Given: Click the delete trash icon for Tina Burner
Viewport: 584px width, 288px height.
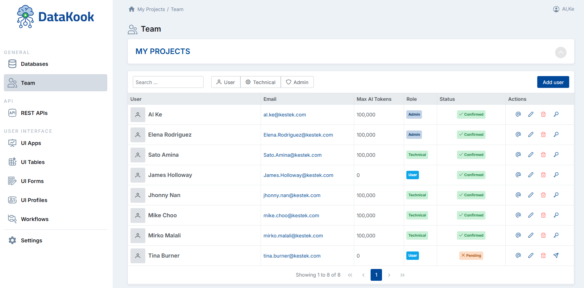Looking at the screenshot, I should click(x=543, y=255).
